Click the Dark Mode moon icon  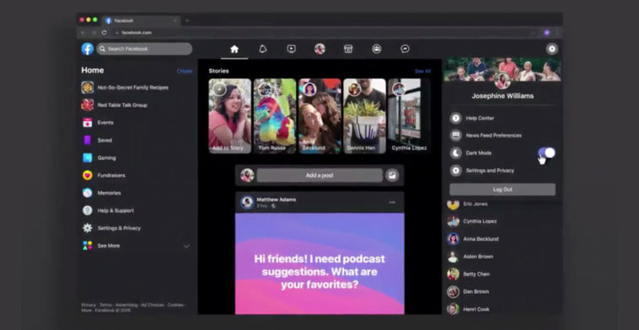point(455,153)
